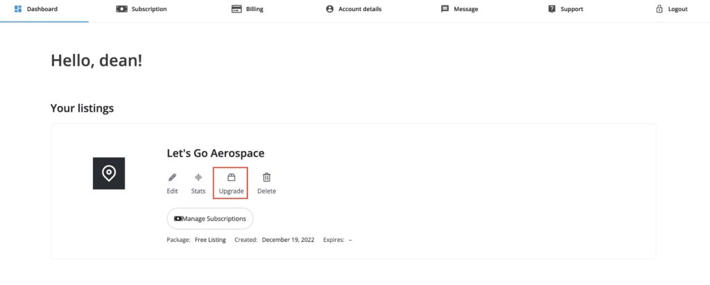This screenshot has width=710, height=285.
Task: Switch to the Billing tab
Action: 248,9
